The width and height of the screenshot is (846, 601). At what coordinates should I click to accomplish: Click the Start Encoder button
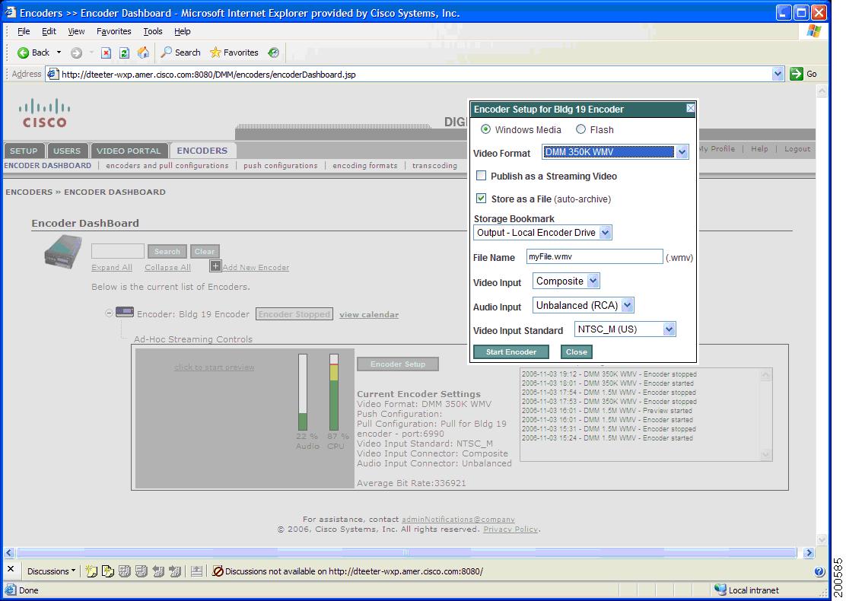pyautogui.click(x=510, y=351)
